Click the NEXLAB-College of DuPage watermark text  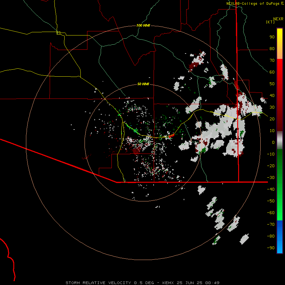pyautogui.click(x=253, y=3)
